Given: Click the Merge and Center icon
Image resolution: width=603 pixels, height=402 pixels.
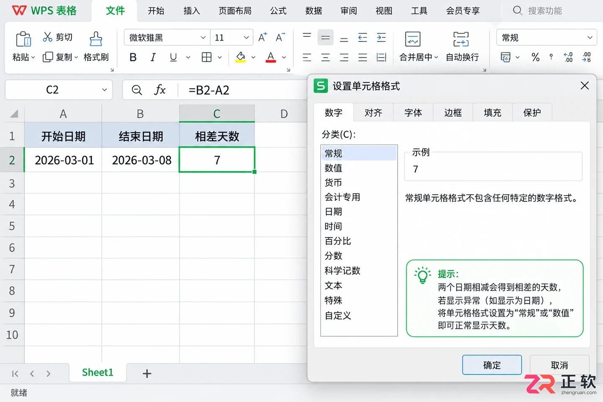Looking at the screenshot, I should [413, 39].
